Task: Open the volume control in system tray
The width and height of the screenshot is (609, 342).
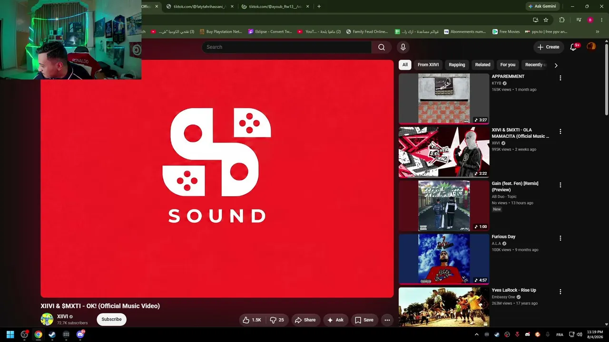Action: pyautogui.click(x=580, y=334)
